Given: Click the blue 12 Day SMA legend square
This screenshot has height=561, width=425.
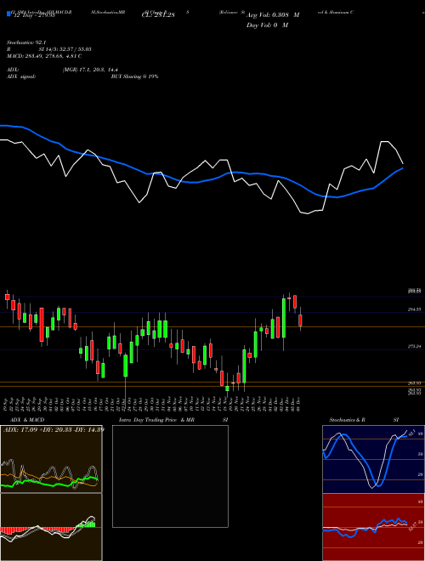Looking at the screenshot, I should click(8, 14).
